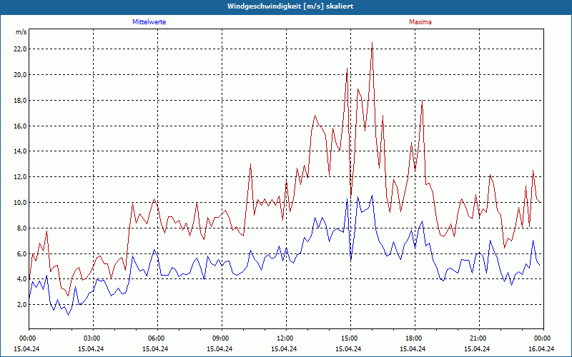This screenshot has width=572, height=357.
Task: Click the 18:00 time axis label
Action: (415, 338)
